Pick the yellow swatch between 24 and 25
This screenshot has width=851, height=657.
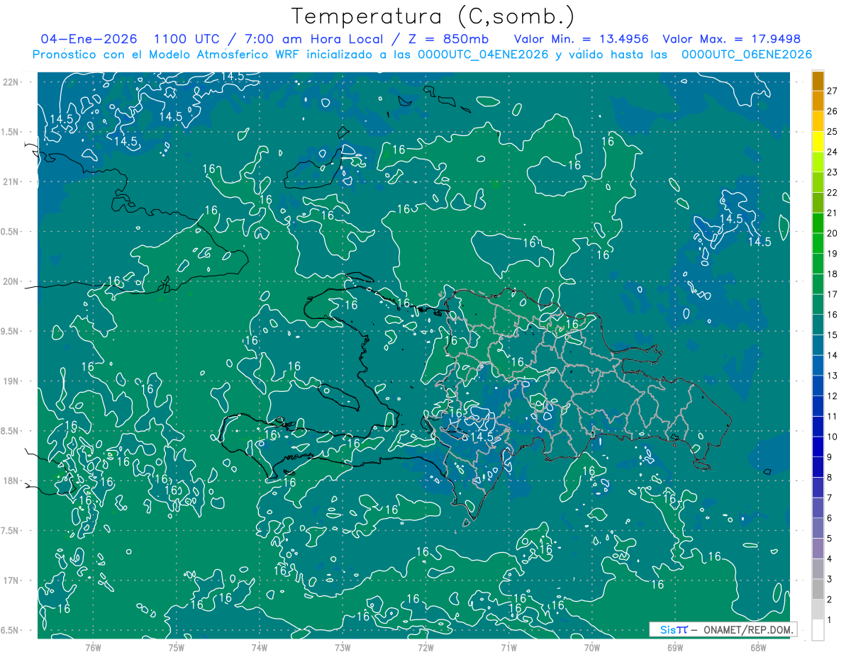point(818,142)
